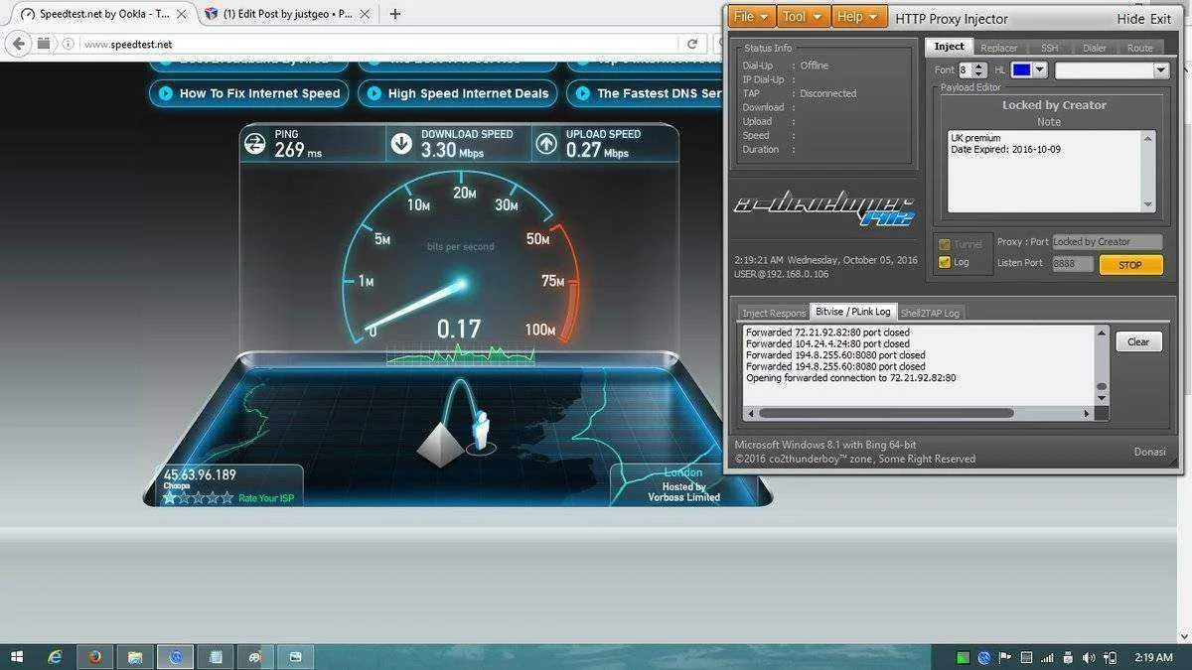Click the play icon beside High Speed Internet Deals
The height and width of the screenshot is (670, 1192).
click(373, 93)
